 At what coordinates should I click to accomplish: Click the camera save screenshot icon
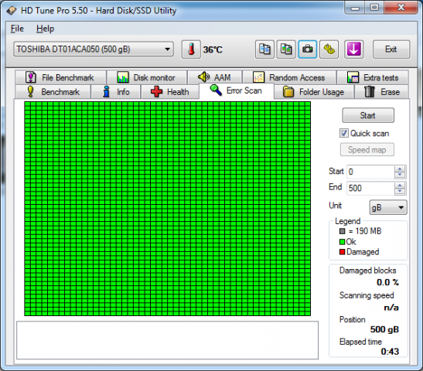(x=308, y=49)
